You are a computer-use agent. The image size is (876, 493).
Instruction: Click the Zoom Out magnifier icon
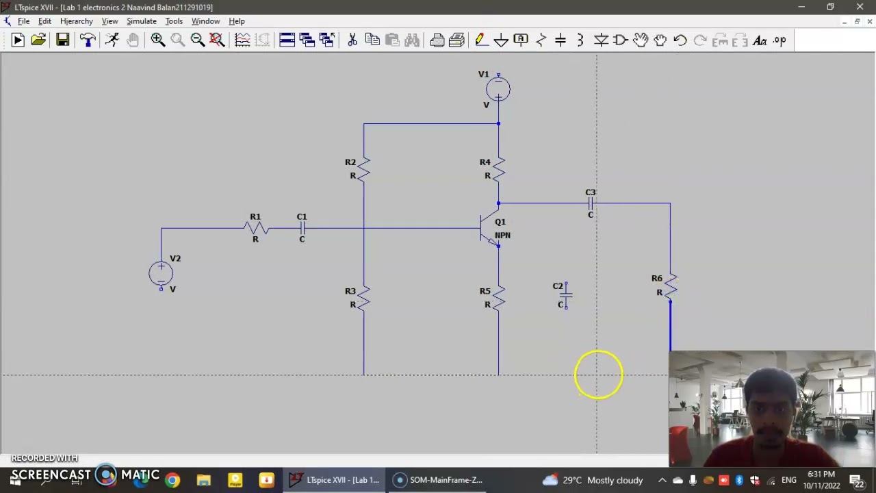point(198,40)
